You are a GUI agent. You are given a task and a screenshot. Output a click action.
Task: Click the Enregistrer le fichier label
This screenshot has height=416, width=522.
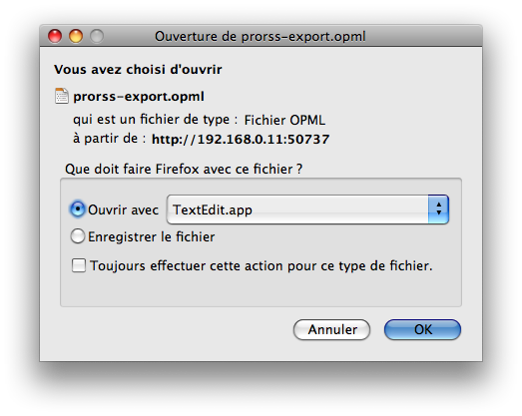pos(152,237)
